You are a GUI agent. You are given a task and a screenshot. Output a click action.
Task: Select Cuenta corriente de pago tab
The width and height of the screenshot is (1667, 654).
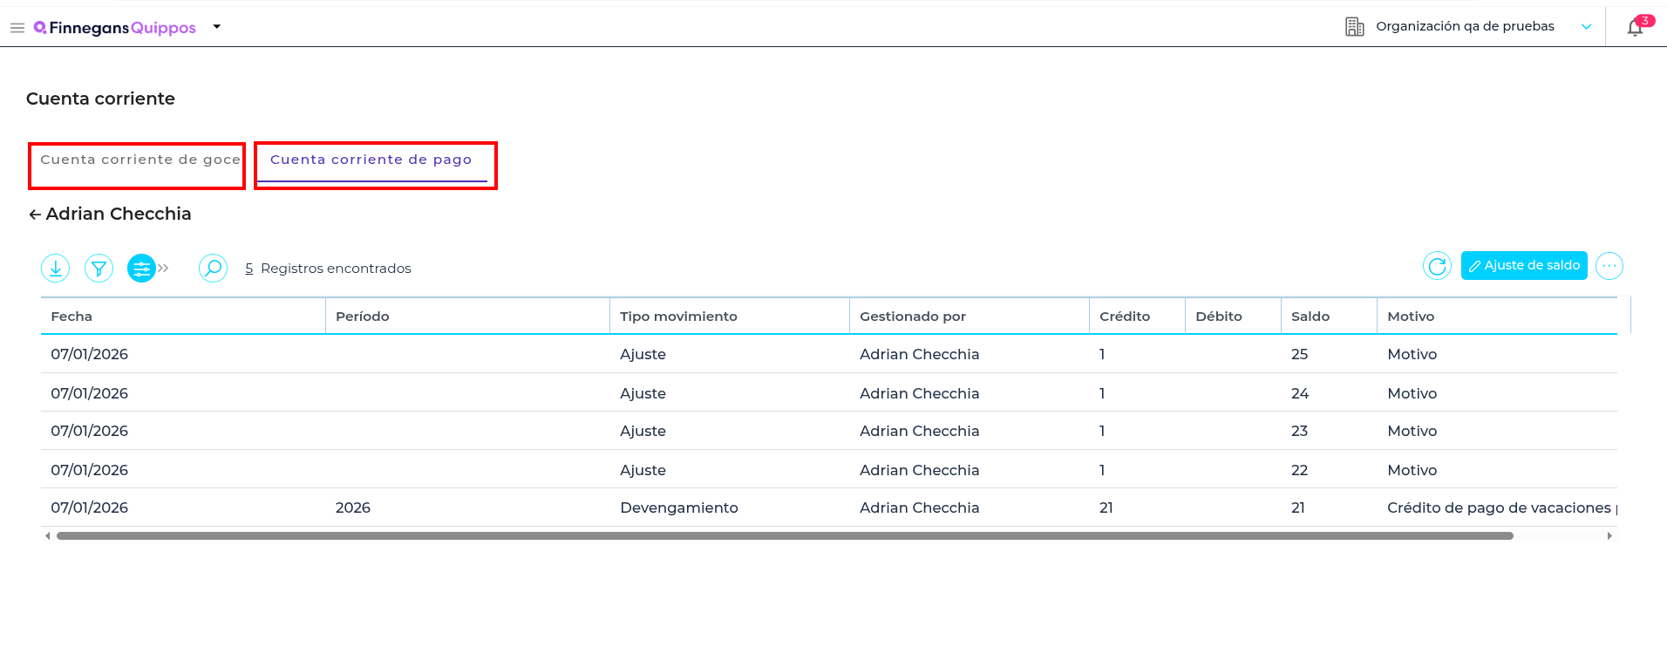(x=371, y=160)
